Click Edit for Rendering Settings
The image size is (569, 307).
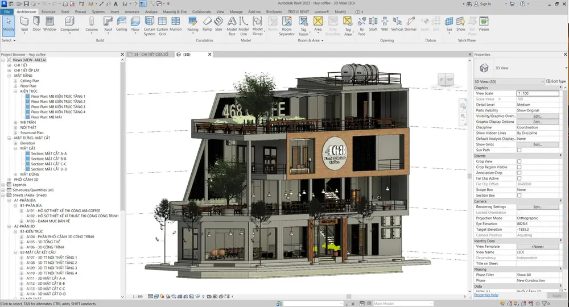(x=538, y=207)
